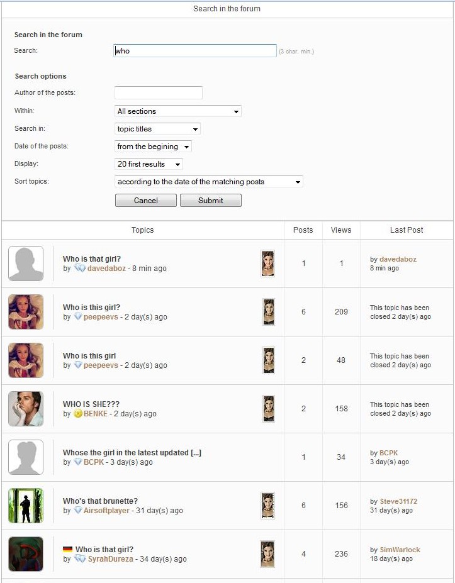
Task: Click the 'Search in the forum' title bar text
Action: click(227, 9)
